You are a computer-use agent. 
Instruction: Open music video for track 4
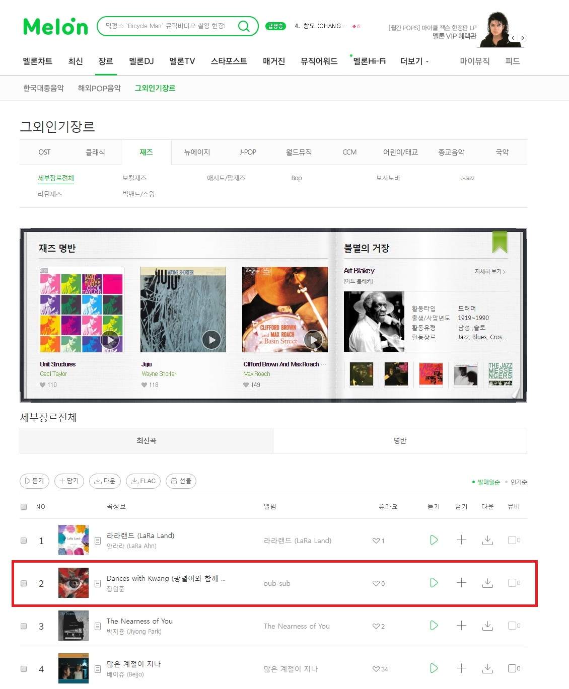pyautogui.click(x=512, y=668)
